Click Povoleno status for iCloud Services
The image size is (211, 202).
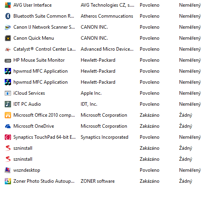[150, 93]
